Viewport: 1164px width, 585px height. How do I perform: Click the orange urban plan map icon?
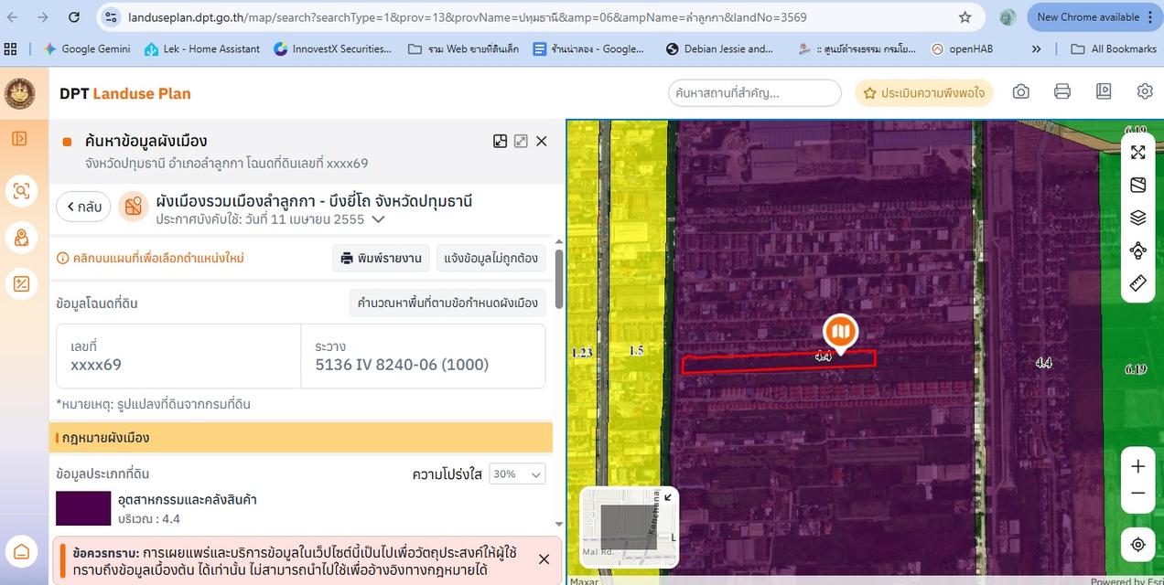click(x=134, y=207)
